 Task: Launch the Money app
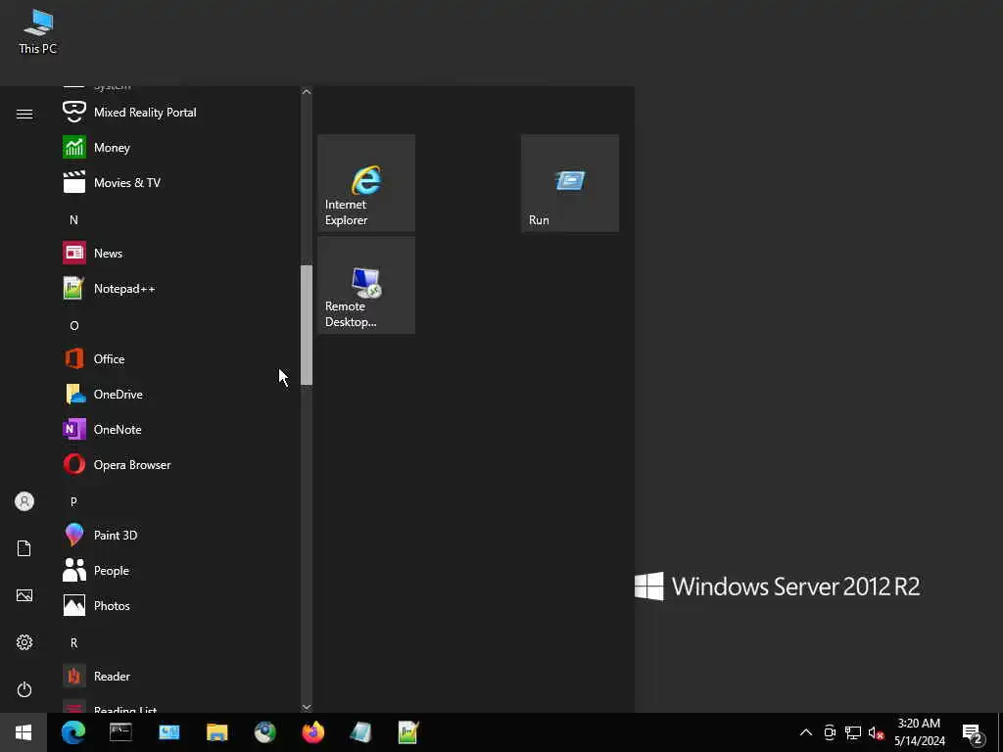tap(179, 147)
